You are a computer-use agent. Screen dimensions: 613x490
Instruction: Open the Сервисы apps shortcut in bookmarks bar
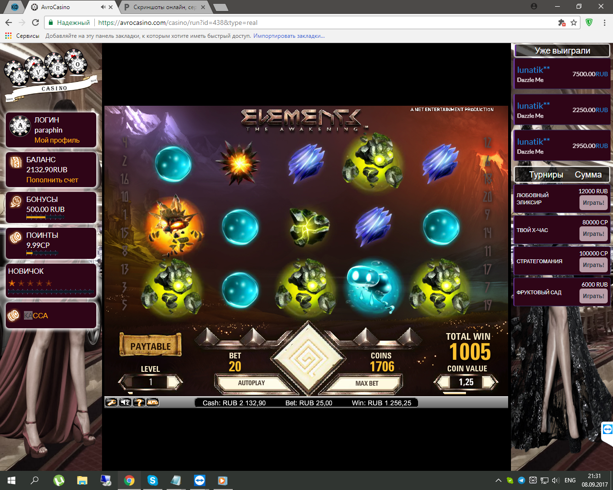(x=22, y=36)
